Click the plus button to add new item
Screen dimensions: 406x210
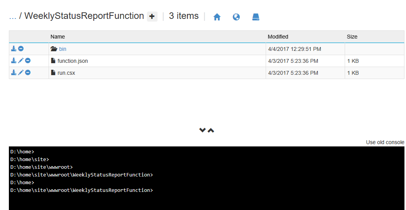(x=152, y=16)
